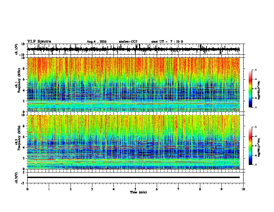The height and width of the screenshot is (212, 274).
Task: Click the ch.2 spectrogram panel
Action: point(133,142)
